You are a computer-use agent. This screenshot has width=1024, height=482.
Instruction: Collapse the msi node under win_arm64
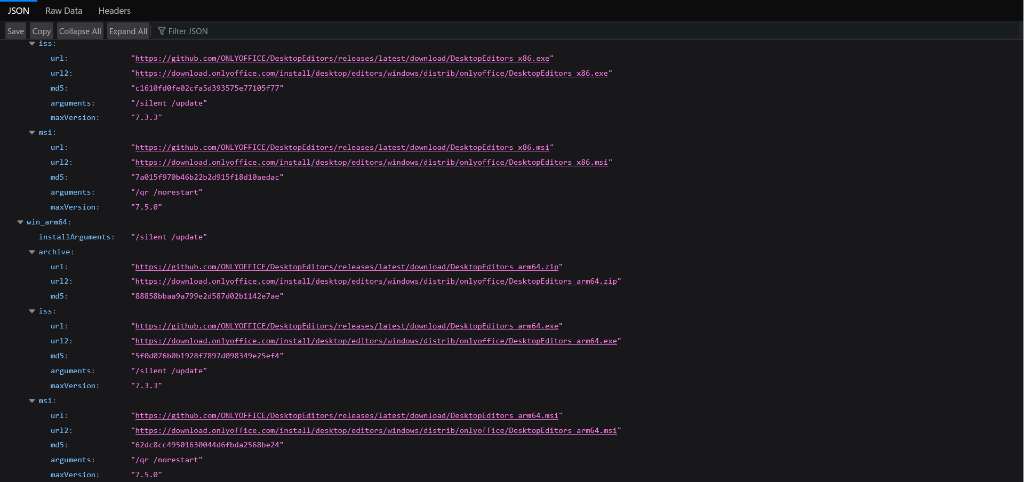(32, 401)
